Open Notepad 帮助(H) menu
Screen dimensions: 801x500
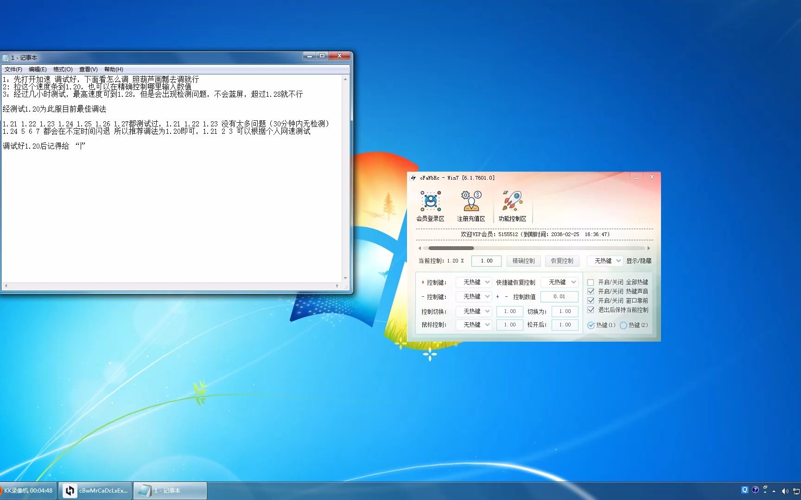[114, 69]
